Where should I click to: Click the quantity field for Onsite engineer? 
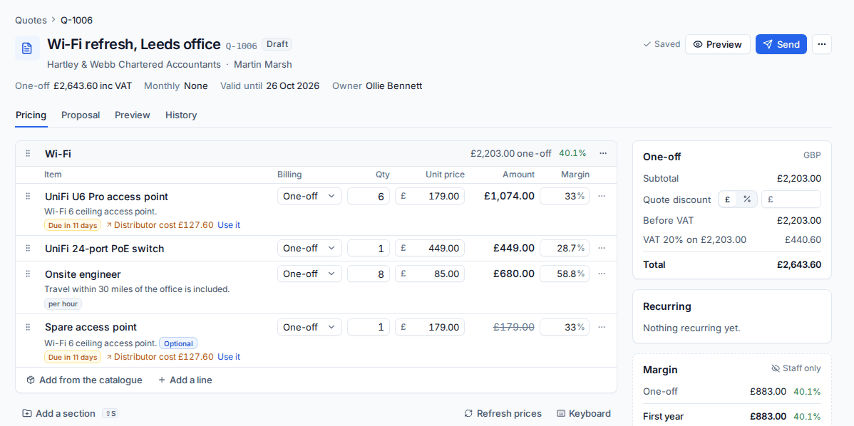368,274
